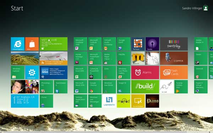Screen dimensions: 213x133
Task: Click the Sandro Villinger user account
Action: pos(195,8)
